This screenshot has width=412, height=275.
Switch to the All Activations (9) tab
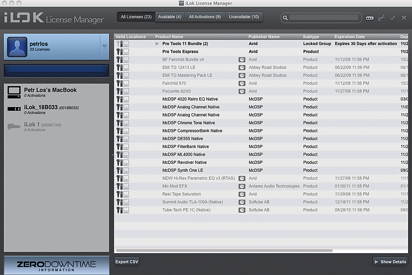pos(205,17)
